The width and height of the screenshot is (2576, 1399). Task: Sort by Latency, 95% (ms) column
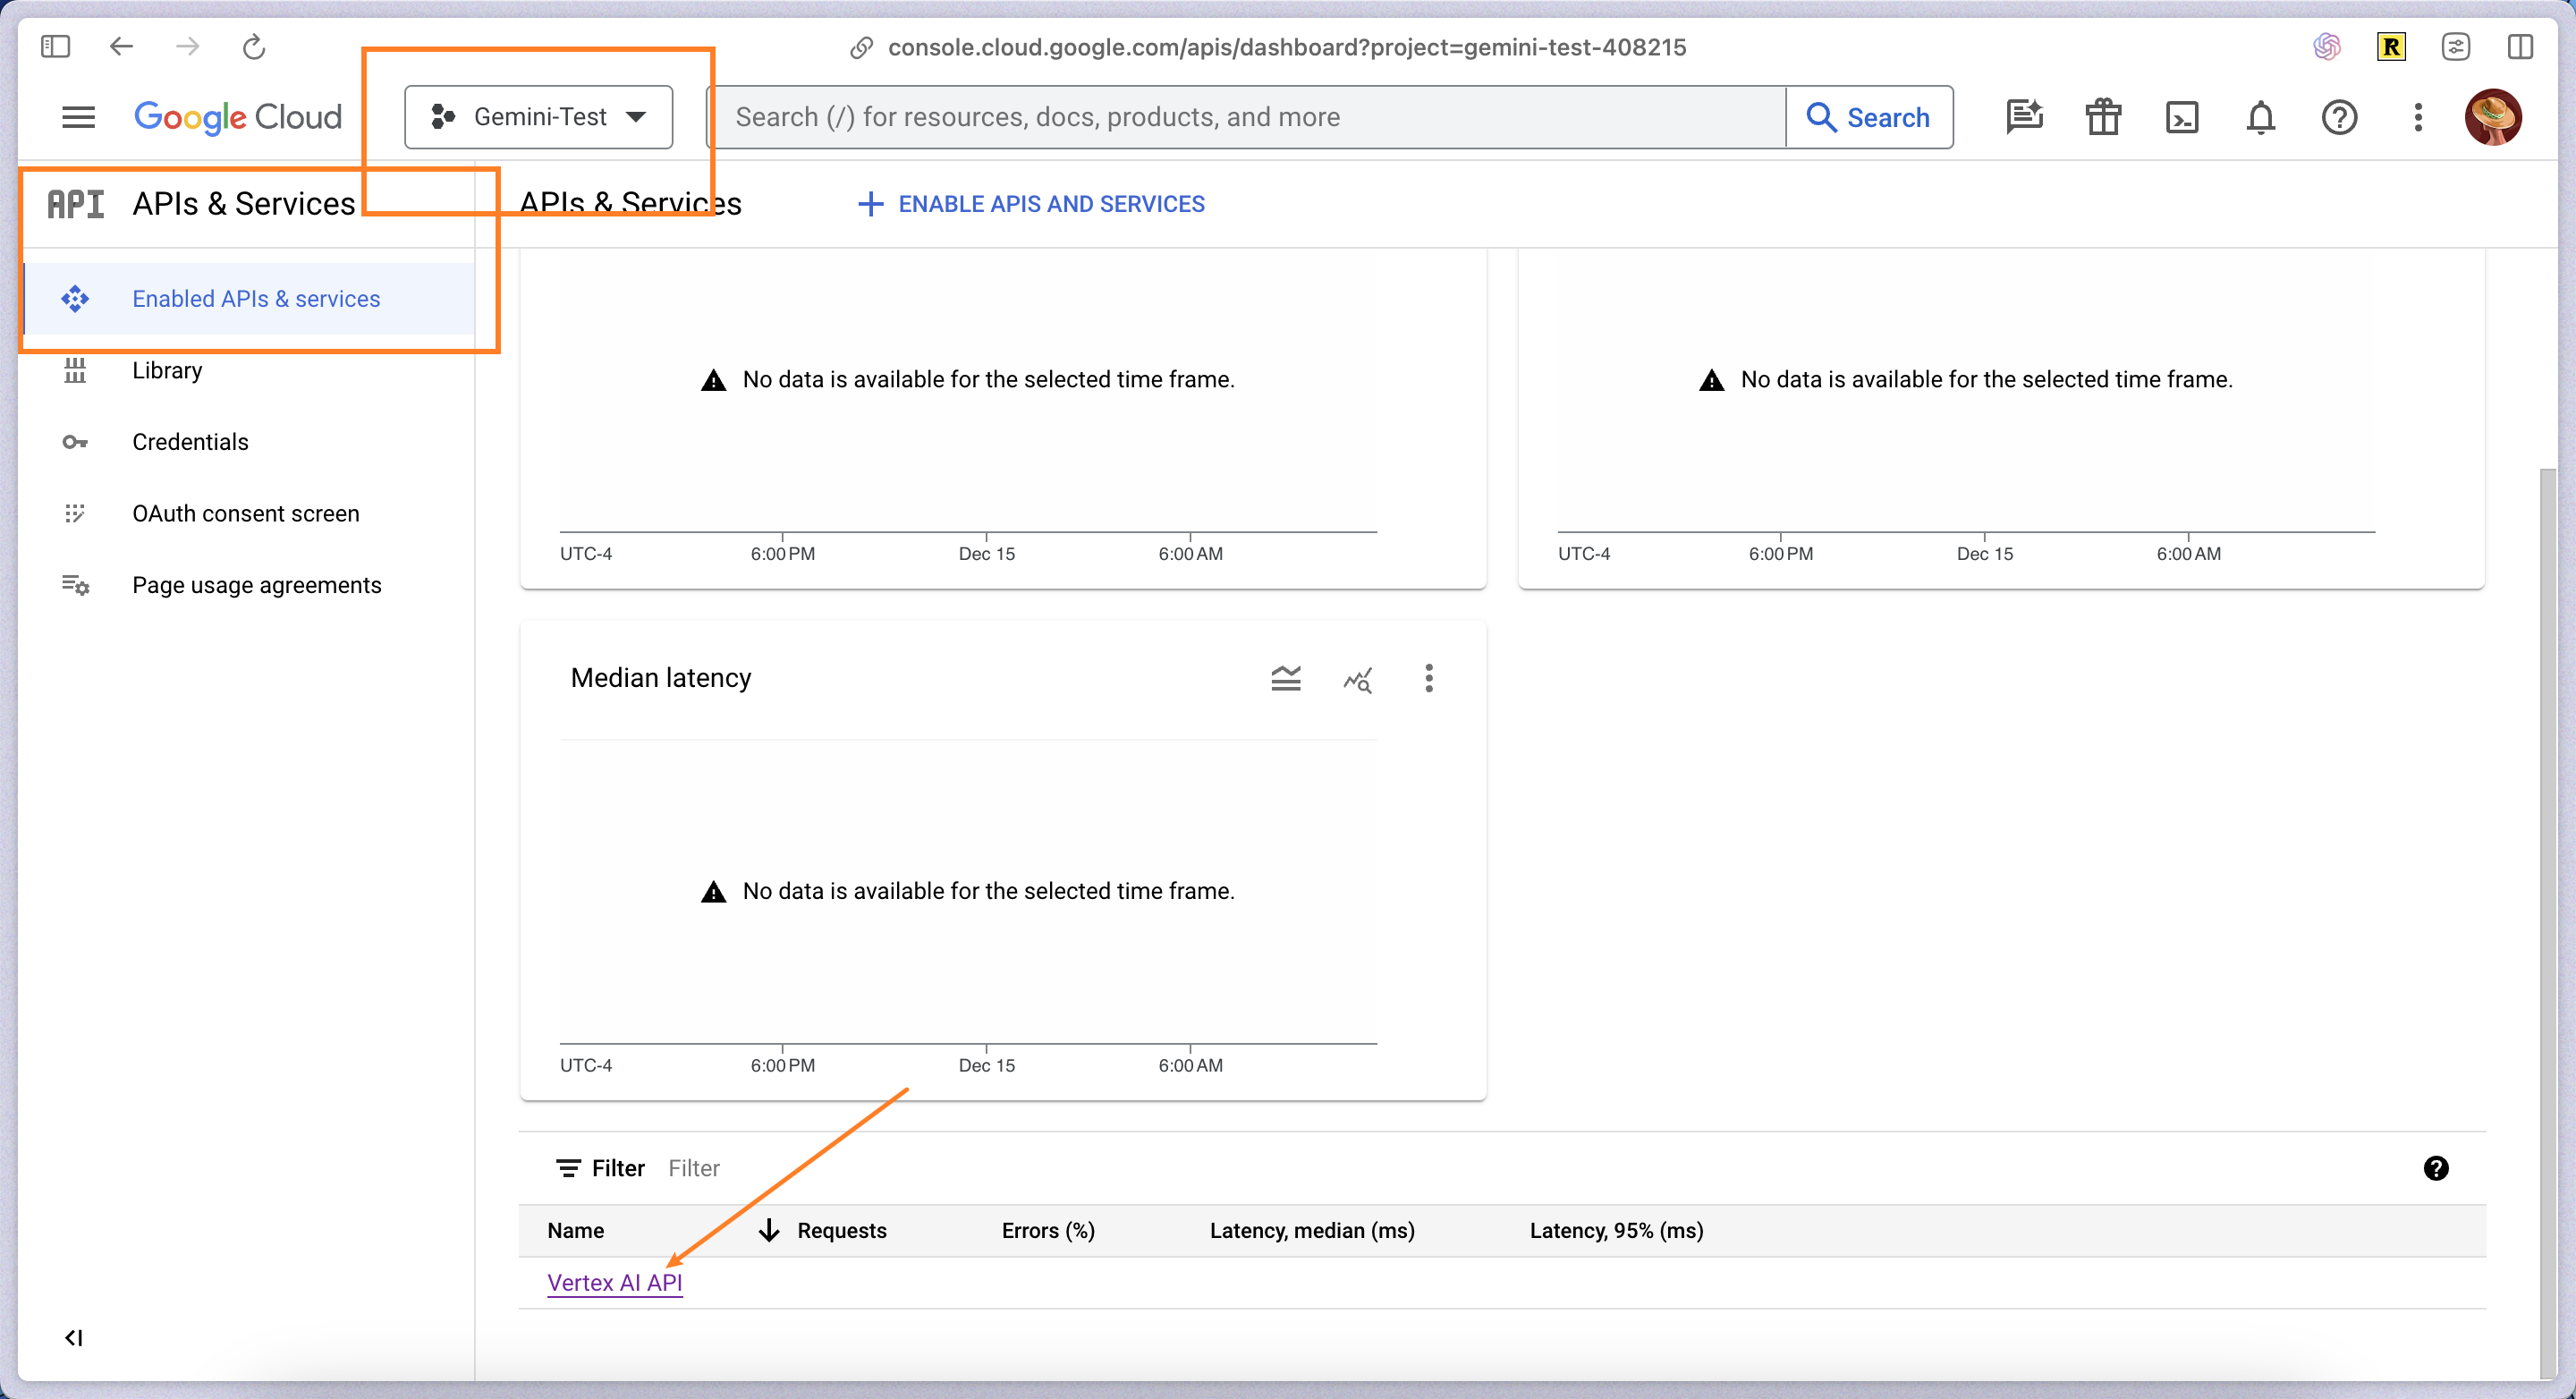[x=1616, y=1231]
